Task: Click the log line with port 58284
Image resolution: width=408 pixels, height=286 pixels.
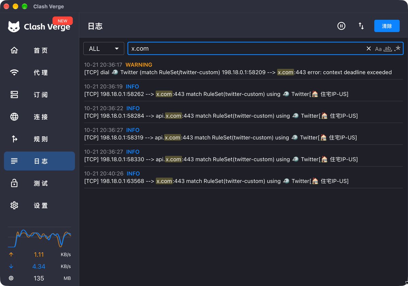Action: (x=221, y=116)
